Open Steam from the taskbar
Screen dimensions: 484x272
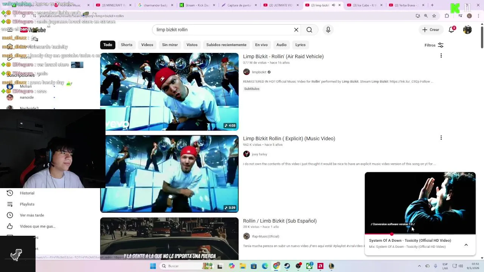(x=287, y=266)
